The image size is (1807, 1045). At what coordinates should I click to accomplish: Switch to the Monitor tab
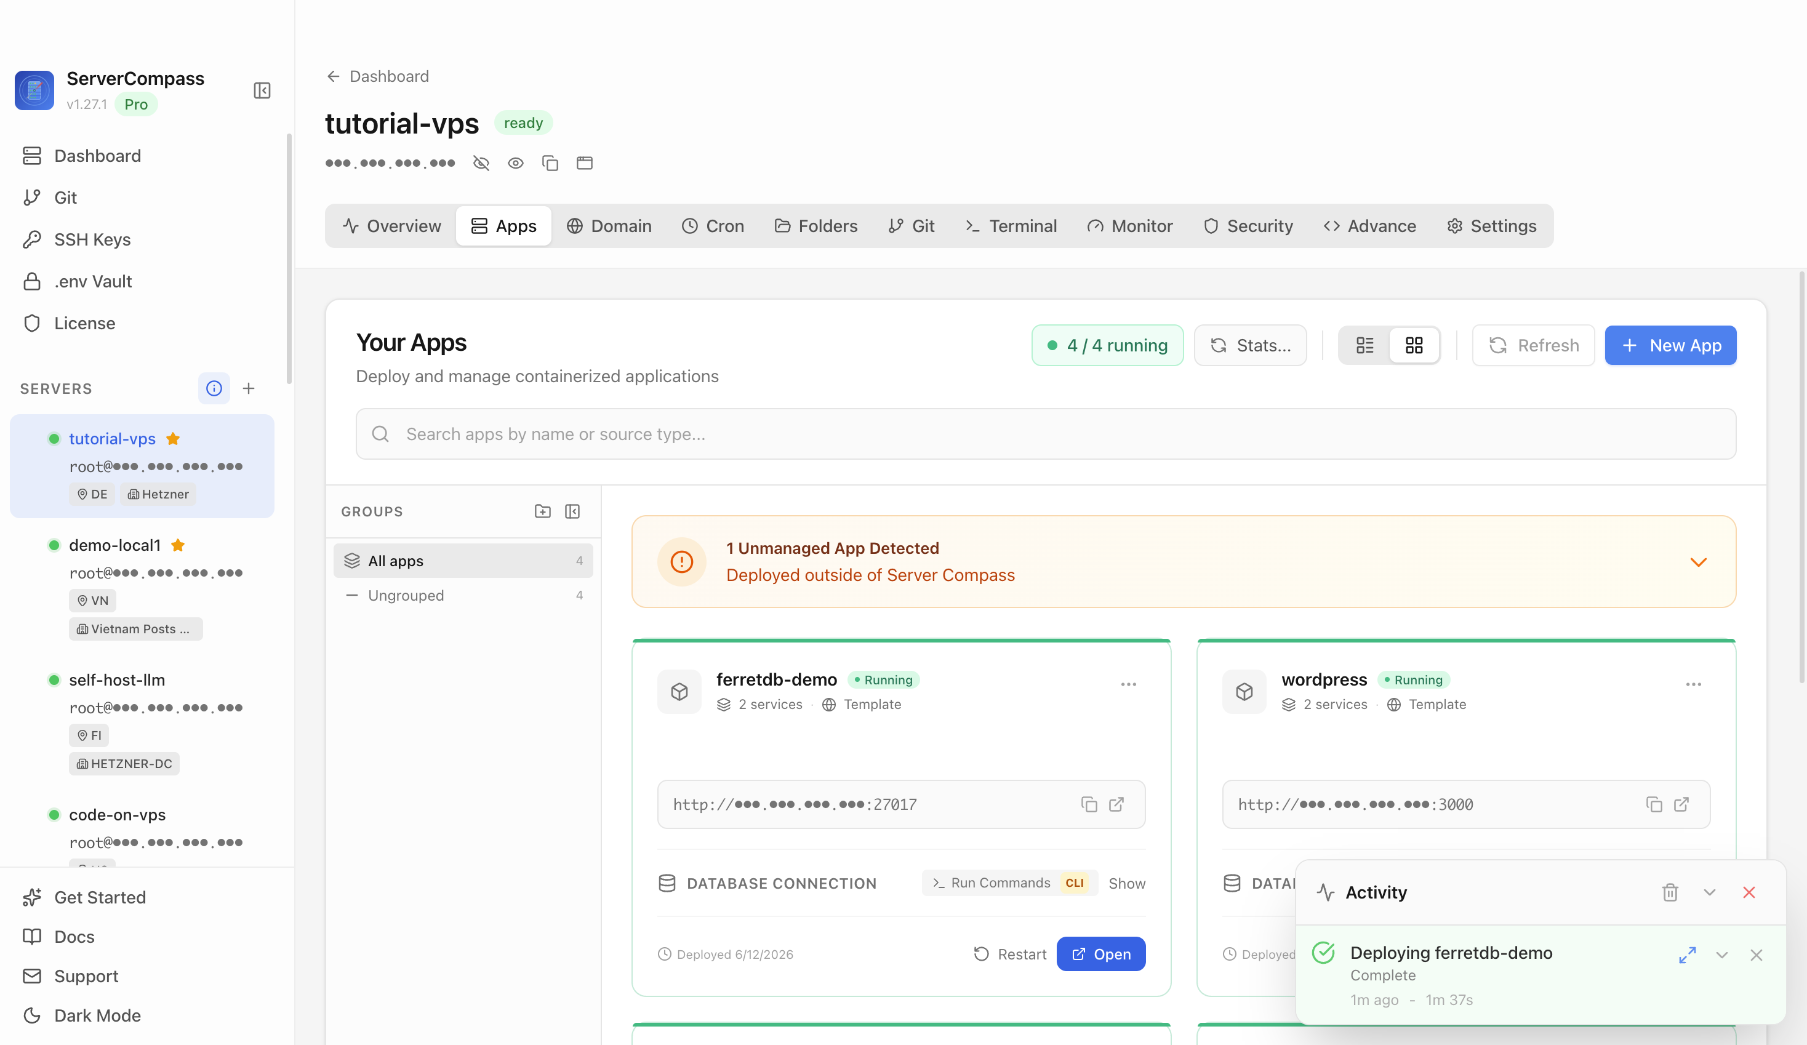[1130, 226]
